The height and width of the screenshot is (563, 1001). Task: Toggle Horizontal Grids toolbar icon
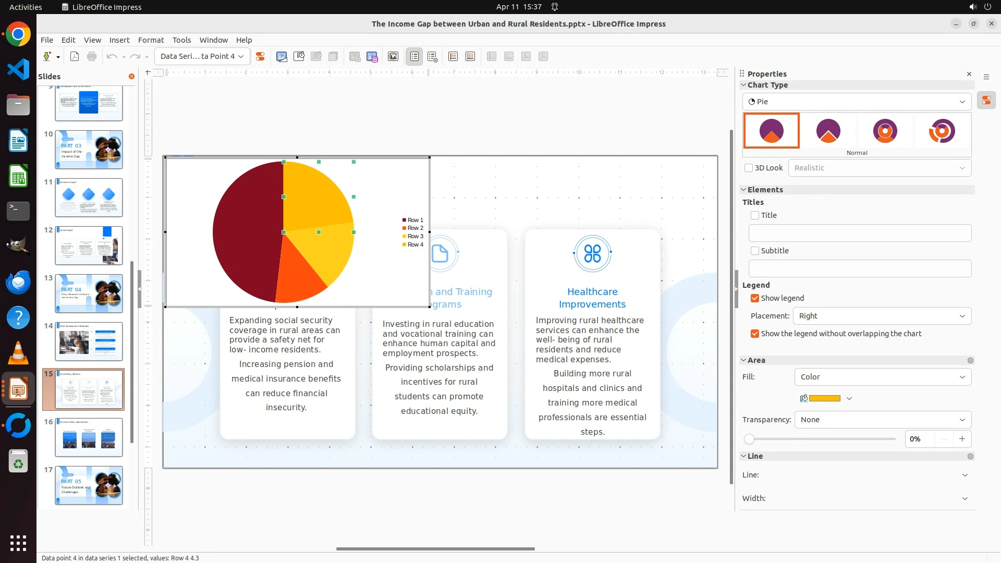(x=453, y=56)
